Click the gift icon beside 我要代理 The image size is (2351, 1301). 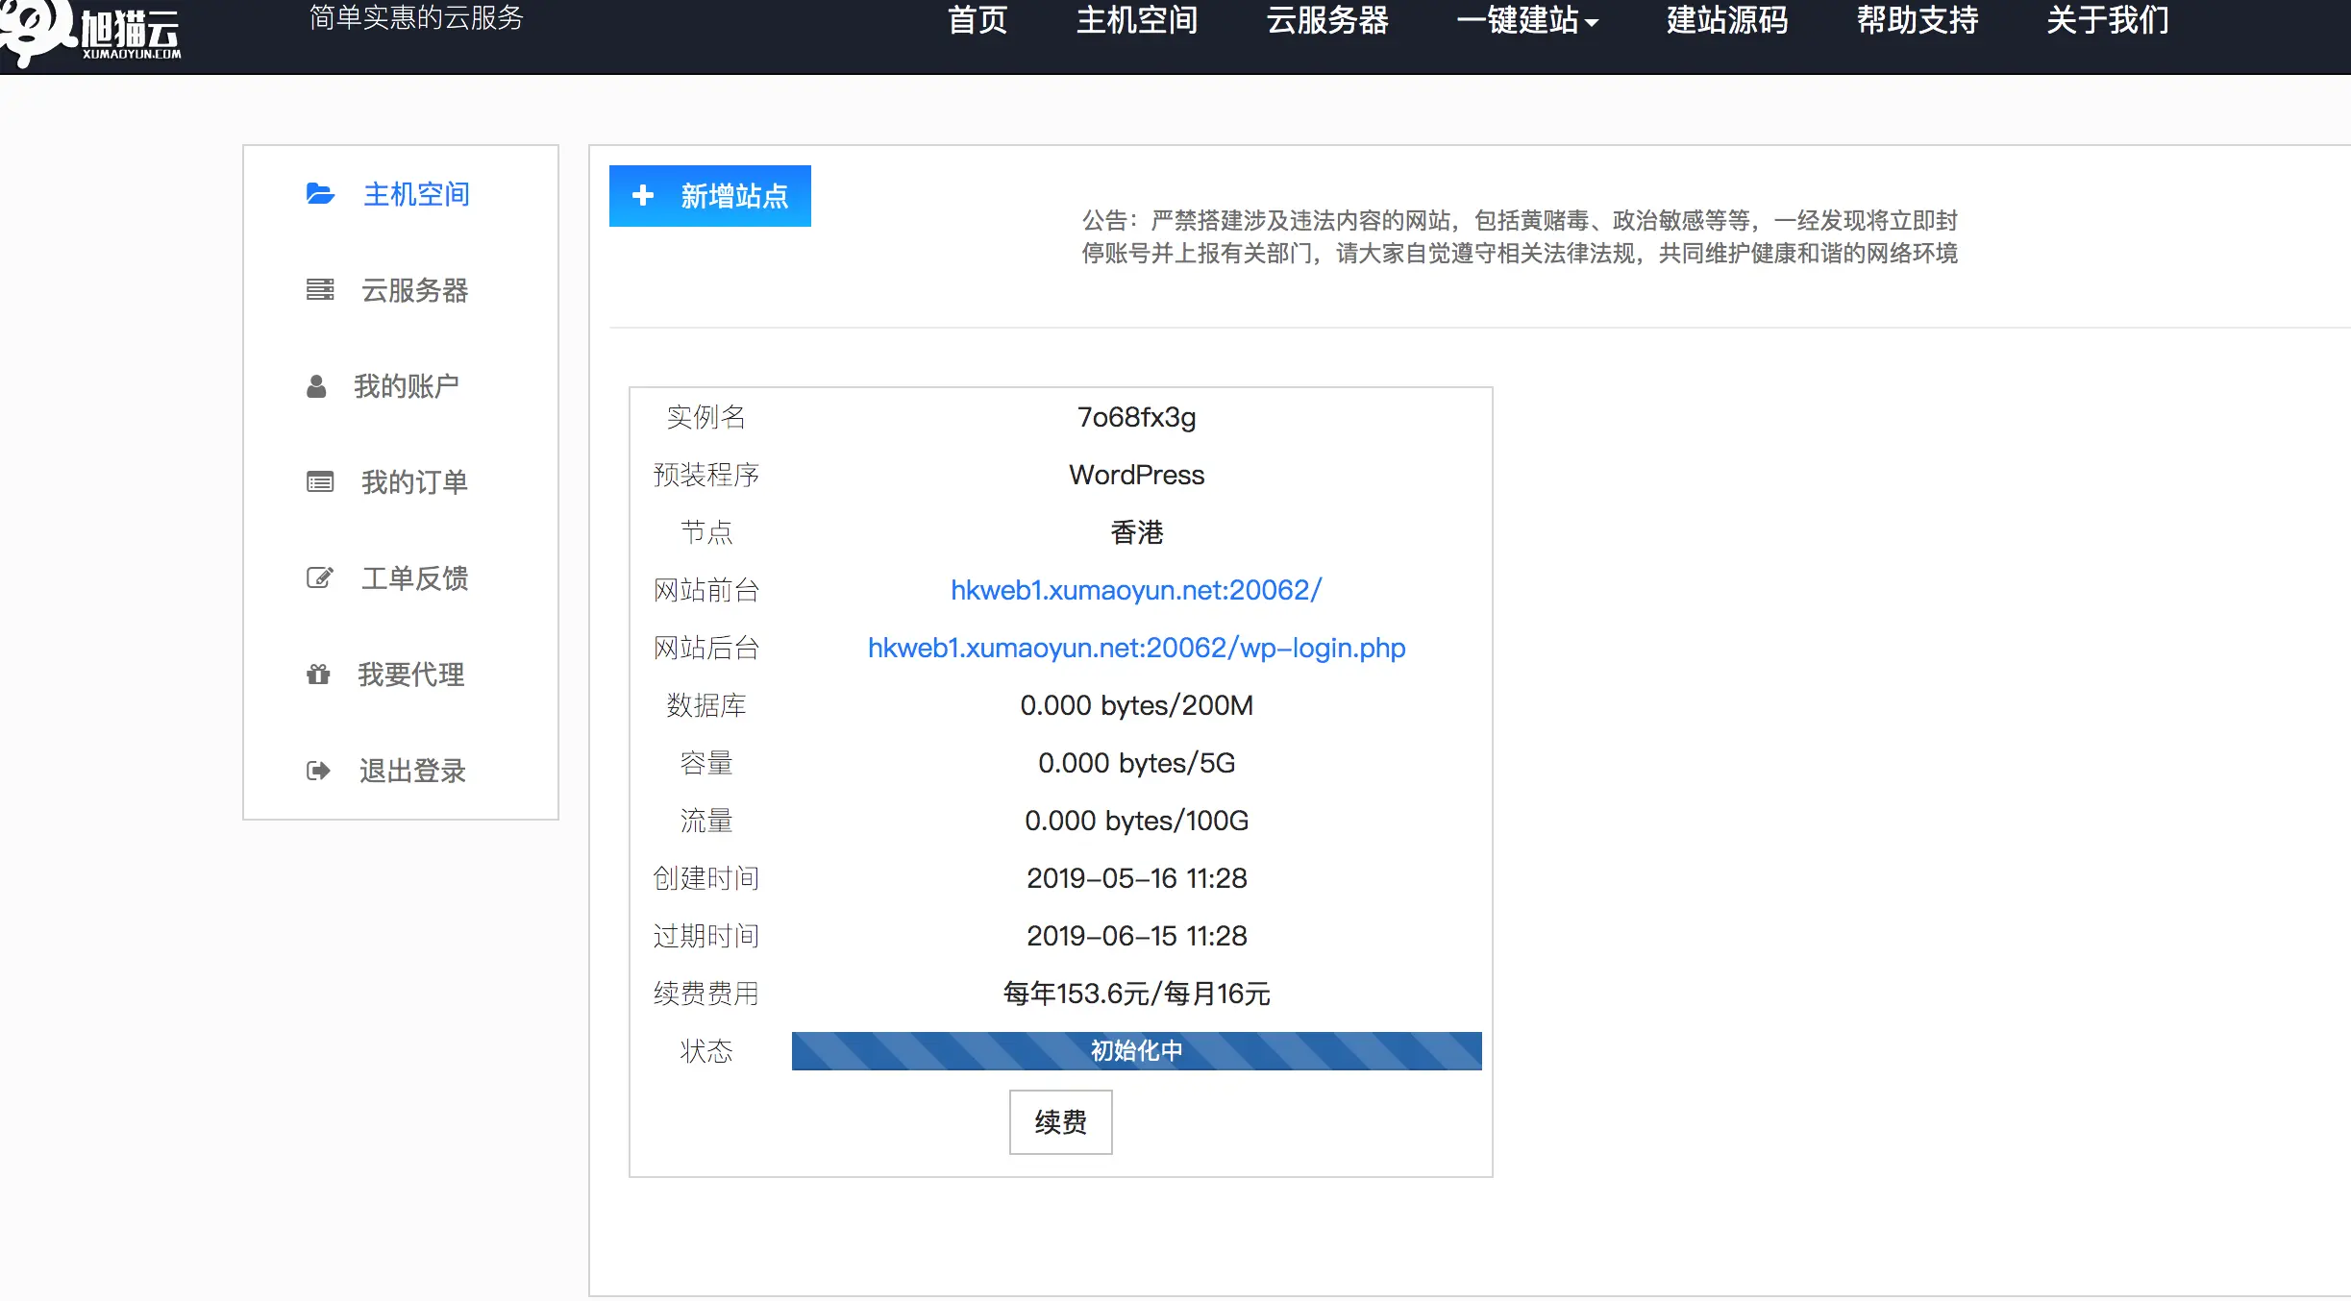pyautogui.click(x=318, y=675)
